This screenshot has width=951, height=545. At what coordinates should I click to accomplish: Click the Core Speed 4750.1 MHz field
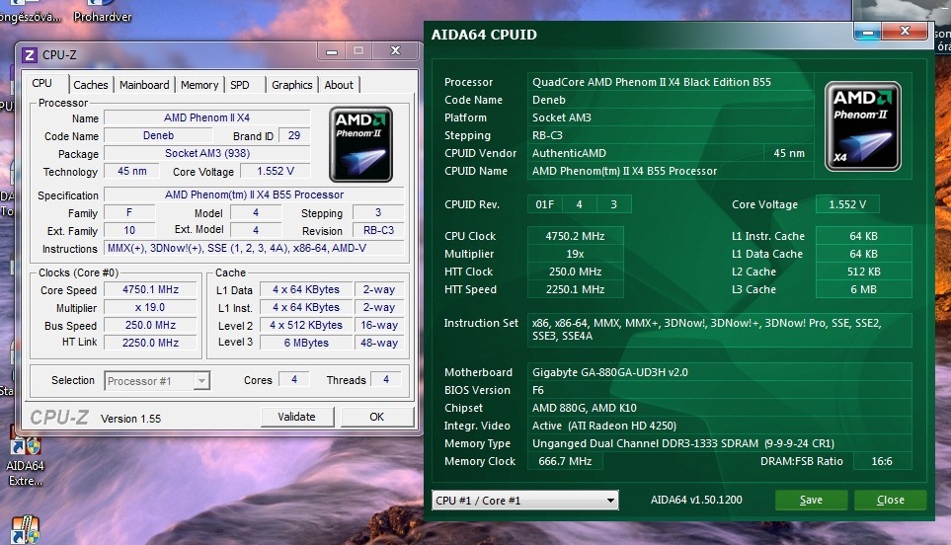pos(150,289)
